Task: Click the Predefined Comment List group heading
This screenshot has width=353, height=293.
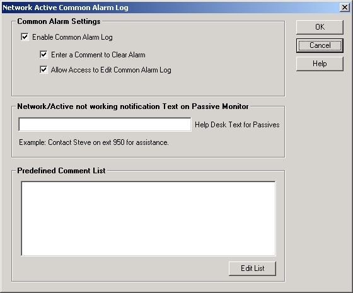Action: pyautogui.click(x=61, y=171)
